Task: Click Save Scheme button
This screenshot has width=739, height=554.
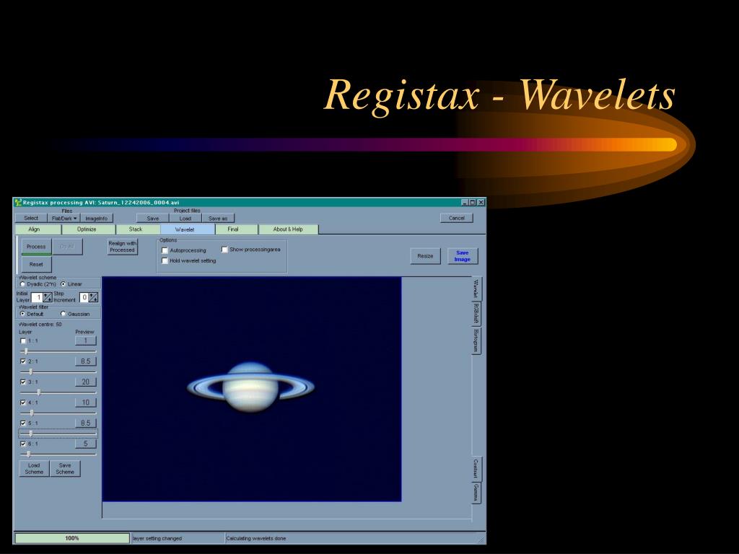Action: pos(65,469)
